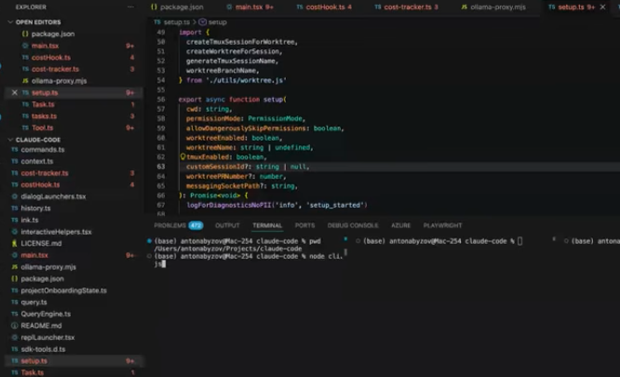Viewport: 620px width, 377px height.
Task: Open ink.ts in the file tree
Action: (30, 220)
